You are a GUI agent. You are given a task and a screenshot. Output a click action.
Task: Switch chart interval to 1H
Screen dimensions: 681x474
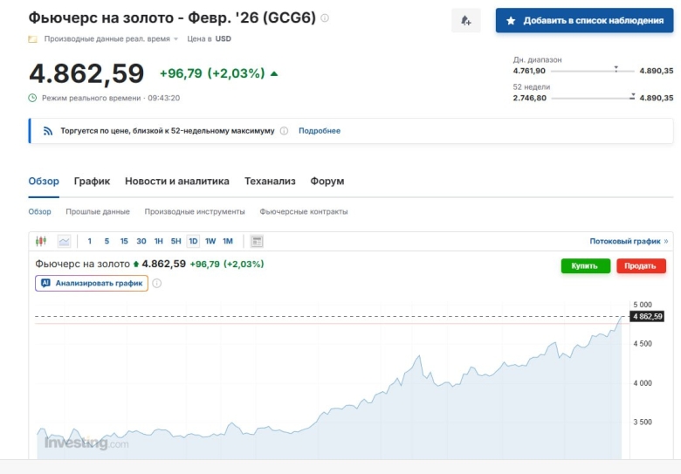pos(158,241)
